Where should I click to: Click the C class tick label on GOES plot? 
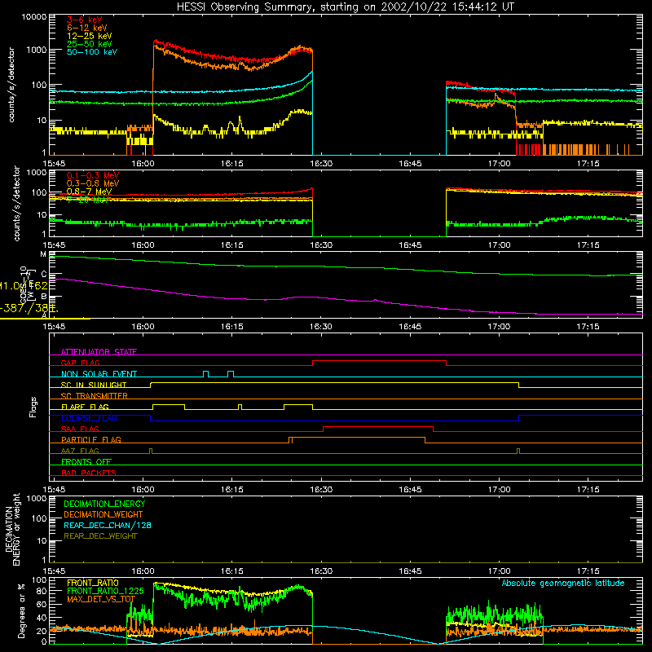pyautogui.click(x=44, y=275)
